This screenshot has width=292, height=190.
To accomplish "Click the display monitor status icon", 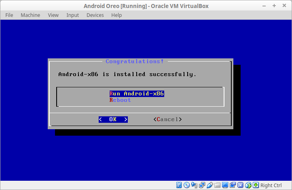I will 225,185.
